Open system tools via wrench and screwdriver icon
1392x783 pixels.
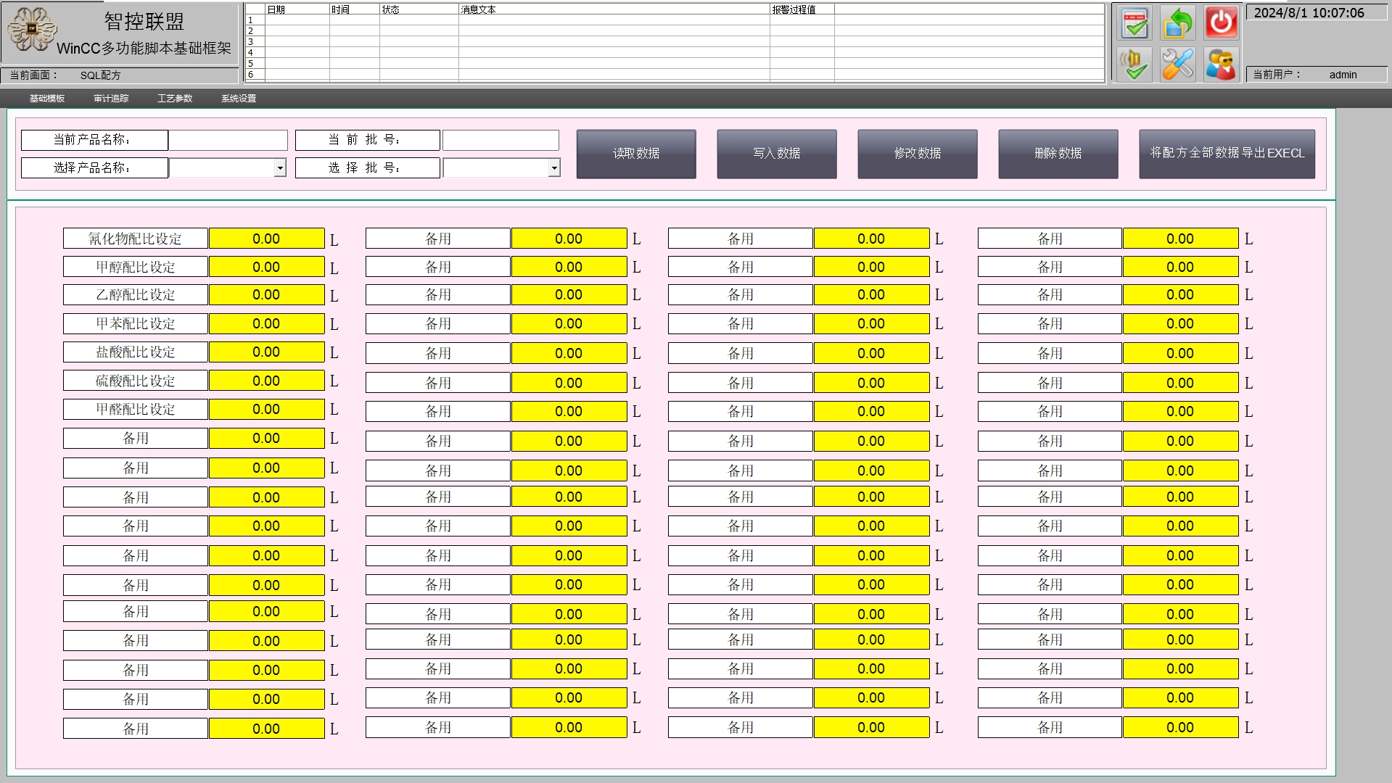tap(1177, 64)
